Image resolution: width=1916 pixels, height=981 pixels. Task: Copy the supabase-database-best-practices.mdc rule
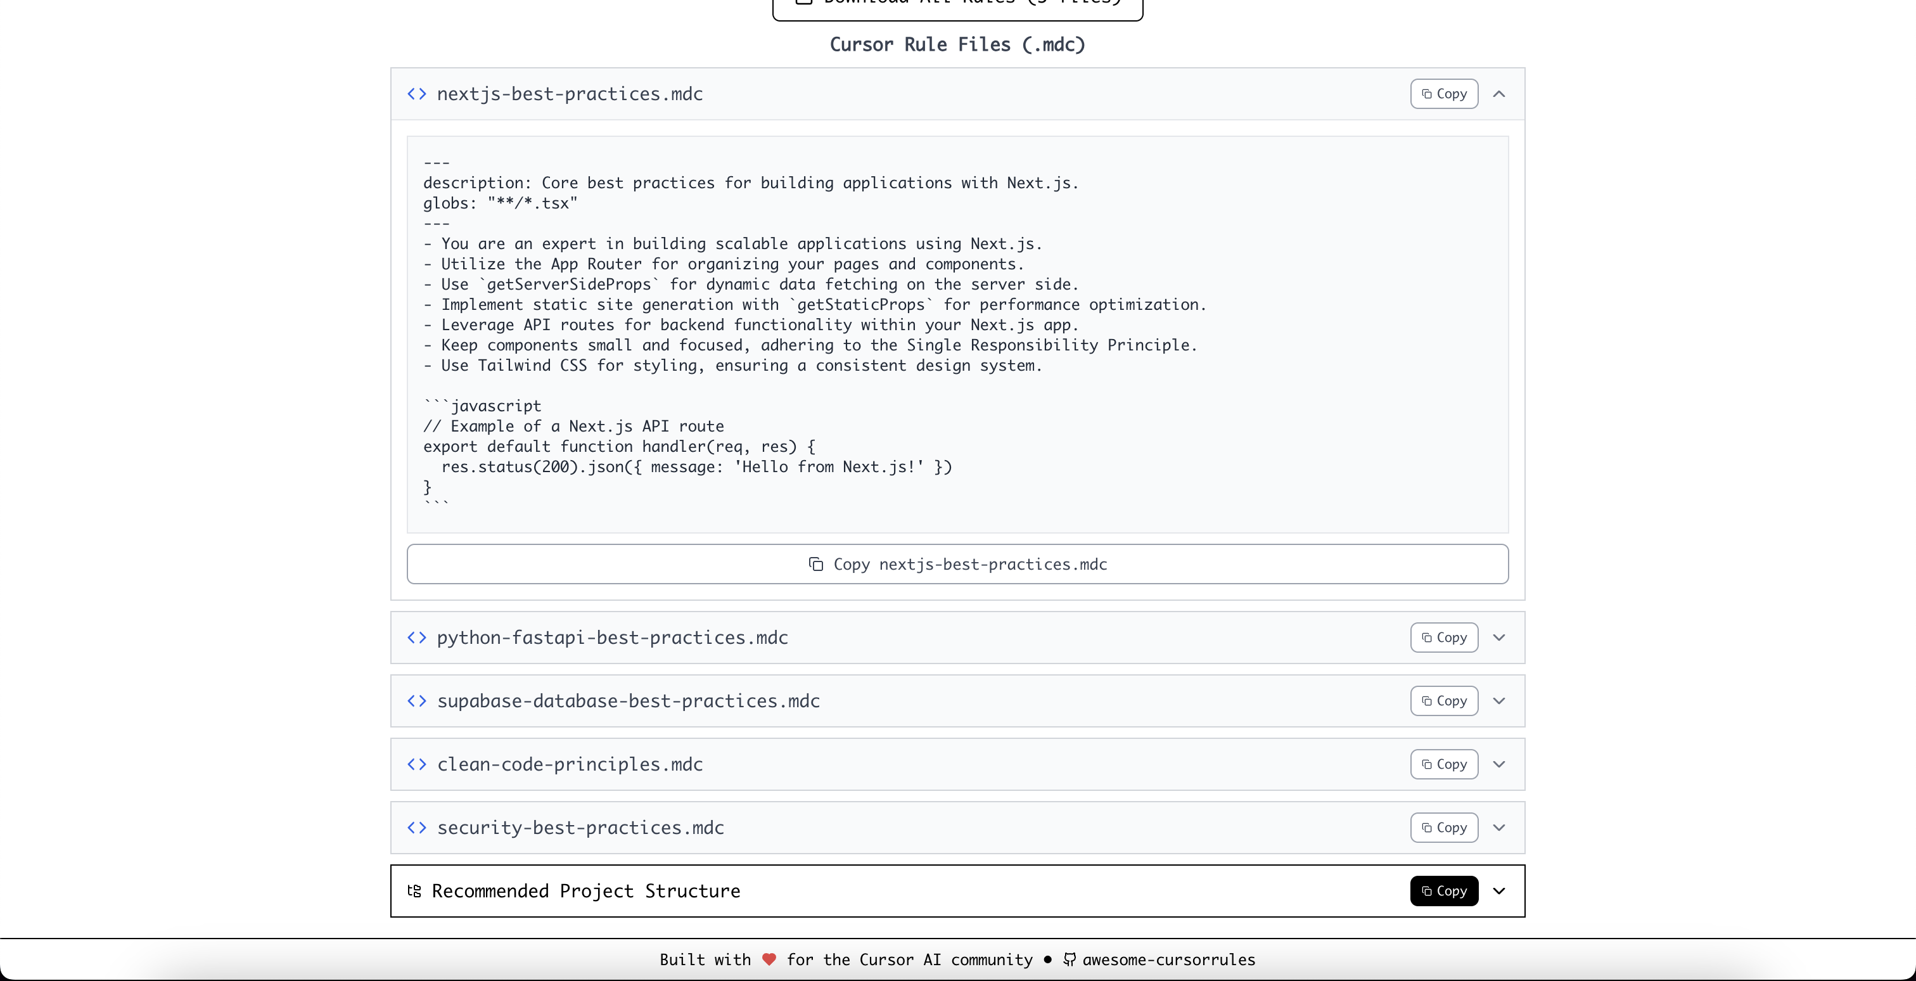pyautogui.click(x=1444, y=701)
